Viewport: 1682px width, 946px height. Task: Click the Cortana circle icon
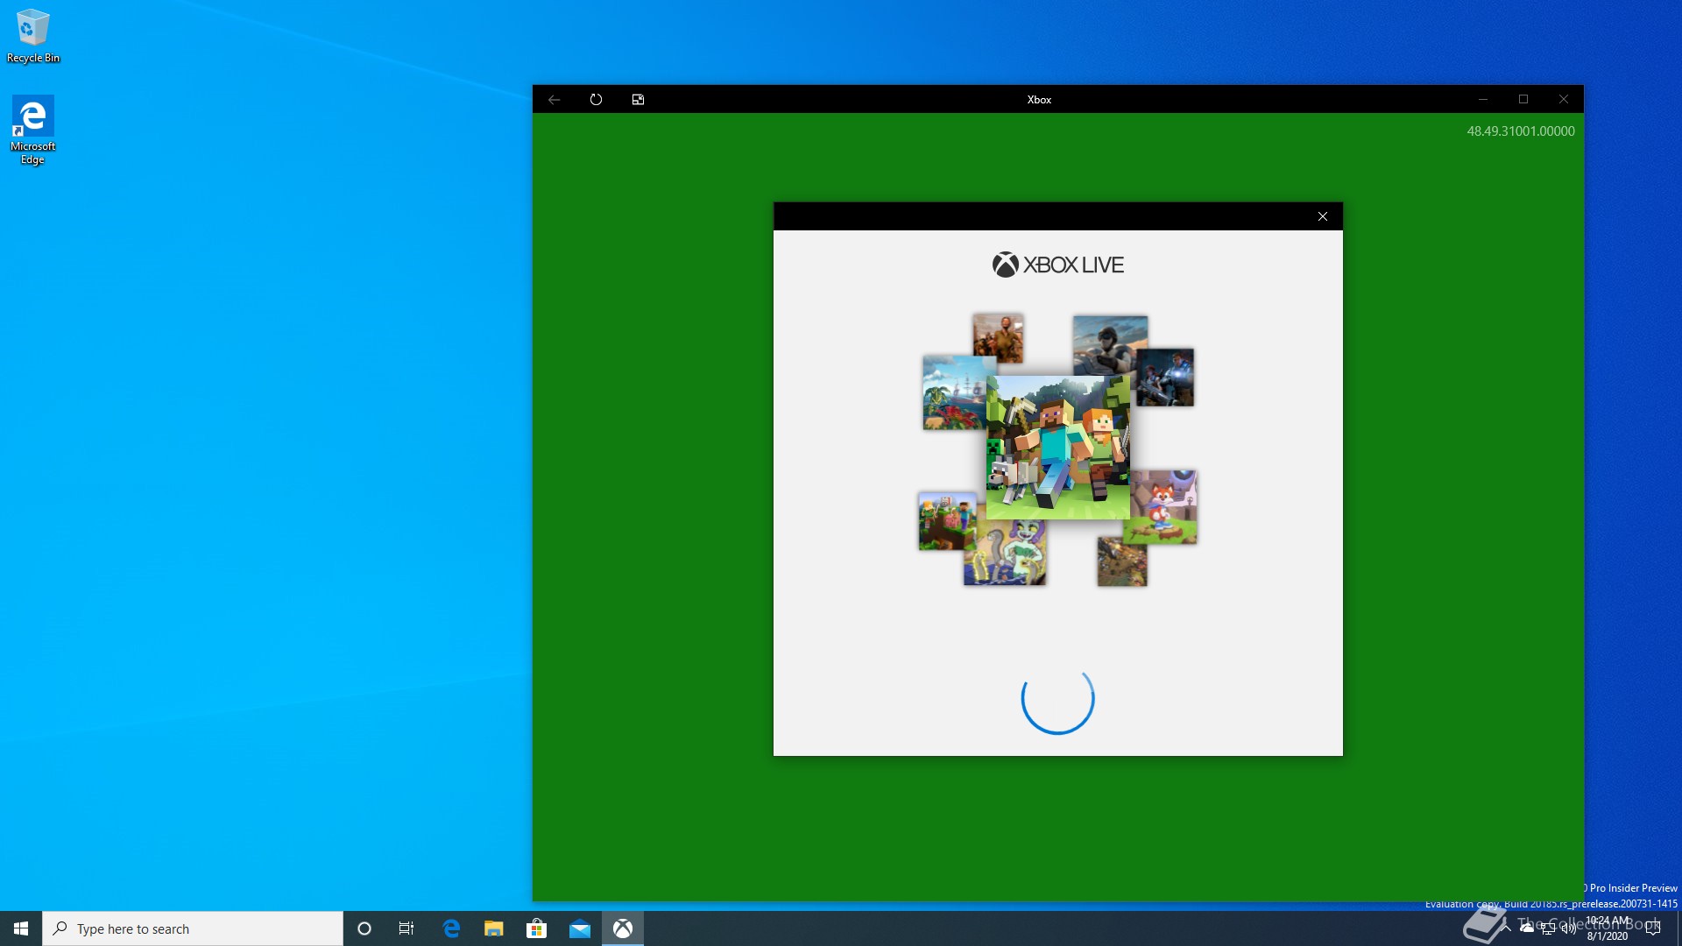pos(364,928)
